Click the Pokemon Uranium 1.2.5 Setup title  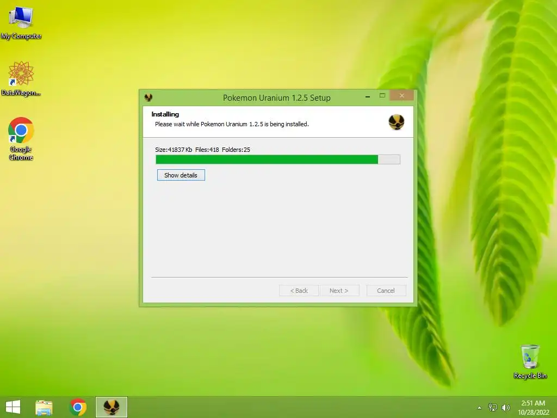pos(277,98)
